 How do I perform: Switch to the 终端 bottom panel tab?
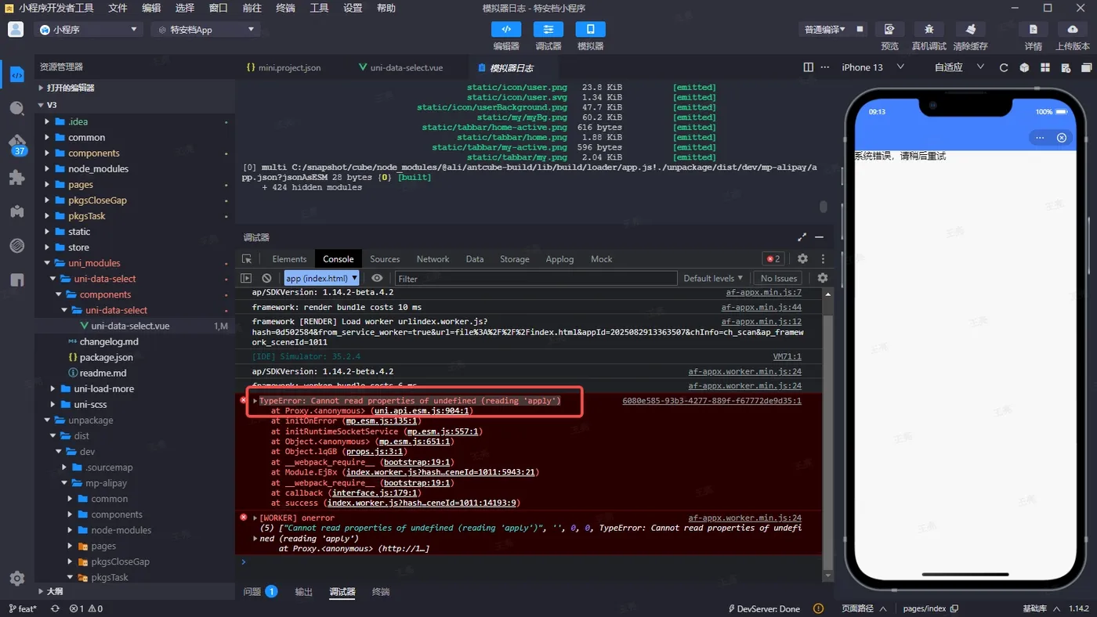(x=381, y=592)
